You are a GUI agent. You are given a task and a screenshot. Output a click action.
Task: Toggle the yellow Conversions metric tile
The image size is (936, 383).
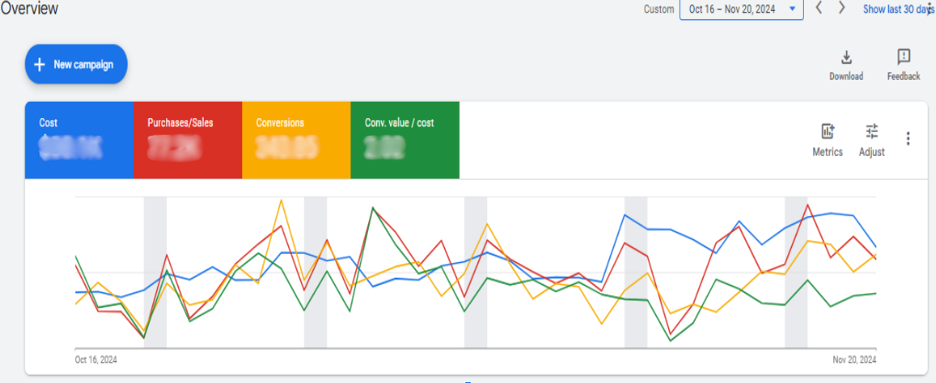[x=295, y=140]
